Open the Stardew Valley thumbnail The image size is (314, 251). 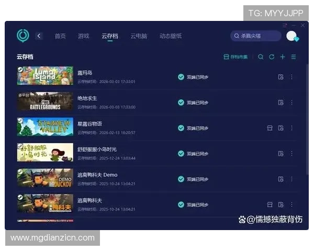[x=45, y=127]
